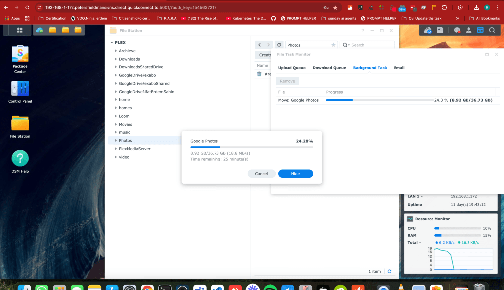Click the Google Photos dialog progress bar
504x290 pixels.
point(252,147)
